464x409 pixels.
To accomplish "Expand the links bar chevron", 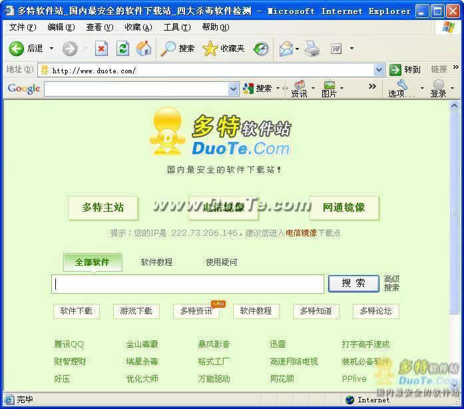I will pos(456,67).
